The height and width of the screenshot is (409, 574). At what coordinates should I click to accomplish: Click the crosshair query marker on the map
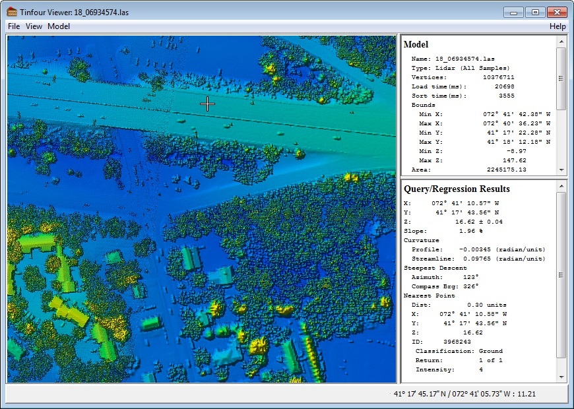click(207, 104)
